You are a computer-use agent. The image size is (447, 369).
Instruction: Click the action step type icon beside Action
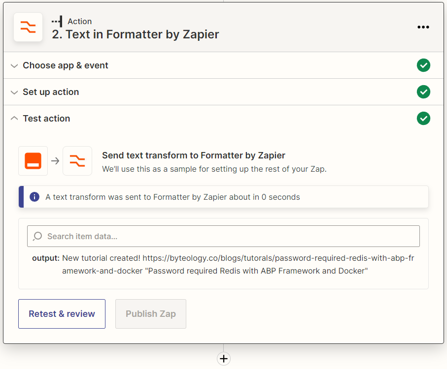click(x=57, y=21)
